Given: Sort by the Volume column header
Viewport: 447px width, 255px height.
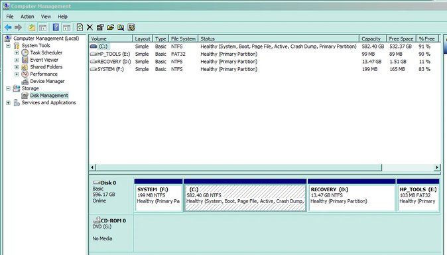Looking at the screenshot, I should point(111,39).
